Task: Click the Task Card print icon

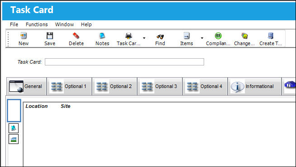Action: [x=129, y=36]
